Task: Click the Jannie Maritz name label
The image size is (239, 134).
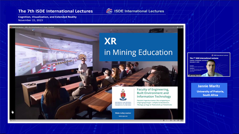Action: coord(209,86)
